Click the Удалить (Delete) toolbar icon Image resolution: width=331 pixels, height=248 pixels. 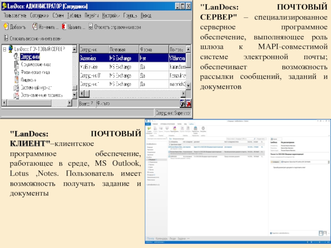[x=64, y=26]
